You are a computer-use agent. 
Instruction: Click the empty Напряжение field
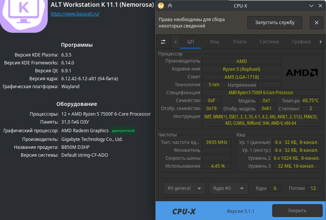(270, 85)
